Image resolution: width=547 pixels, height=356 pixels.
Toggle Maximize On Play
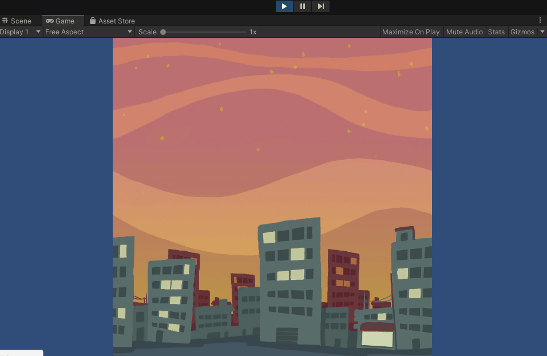411,31
